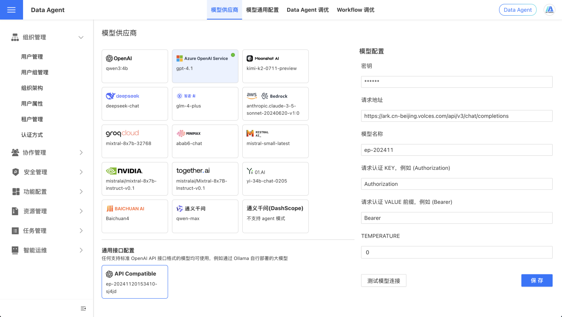The height and width of the screenshot is (317, 562).
Task: Select the groq cloud provider
Action: [135, 141]
